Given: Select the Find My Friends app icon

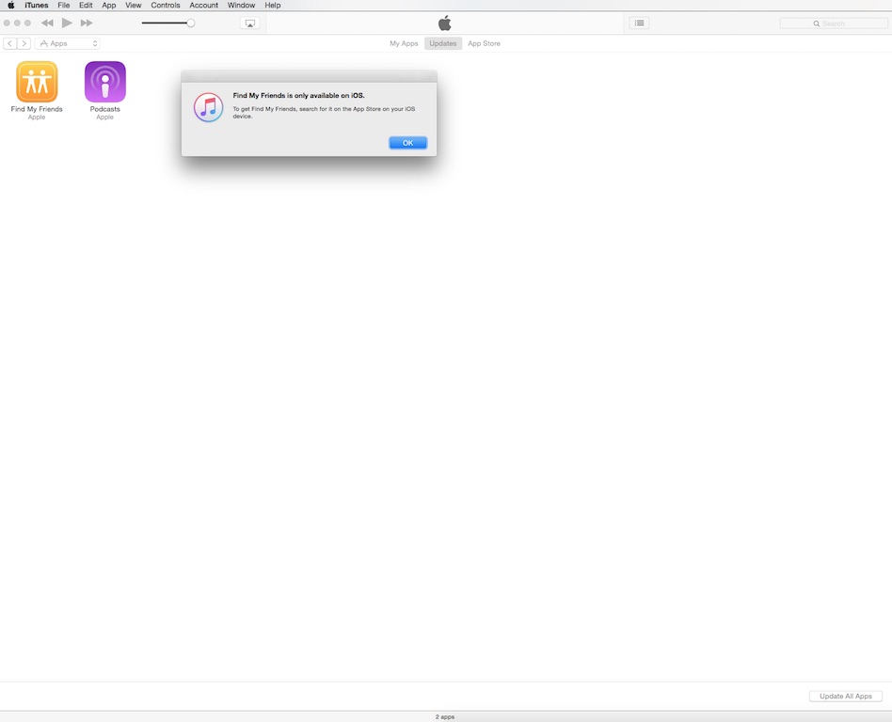Looking at the screenshot, I should (37, 82).
